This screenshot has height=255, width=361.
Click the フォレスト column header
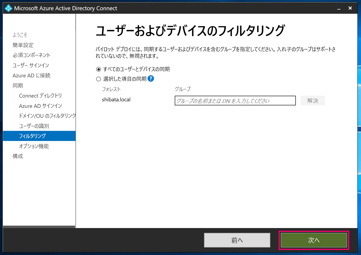[111, 89]
